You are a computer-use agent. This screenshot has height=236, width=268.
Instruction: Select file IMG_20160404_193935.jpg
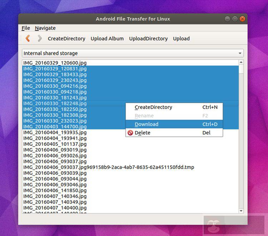point(55,133)
